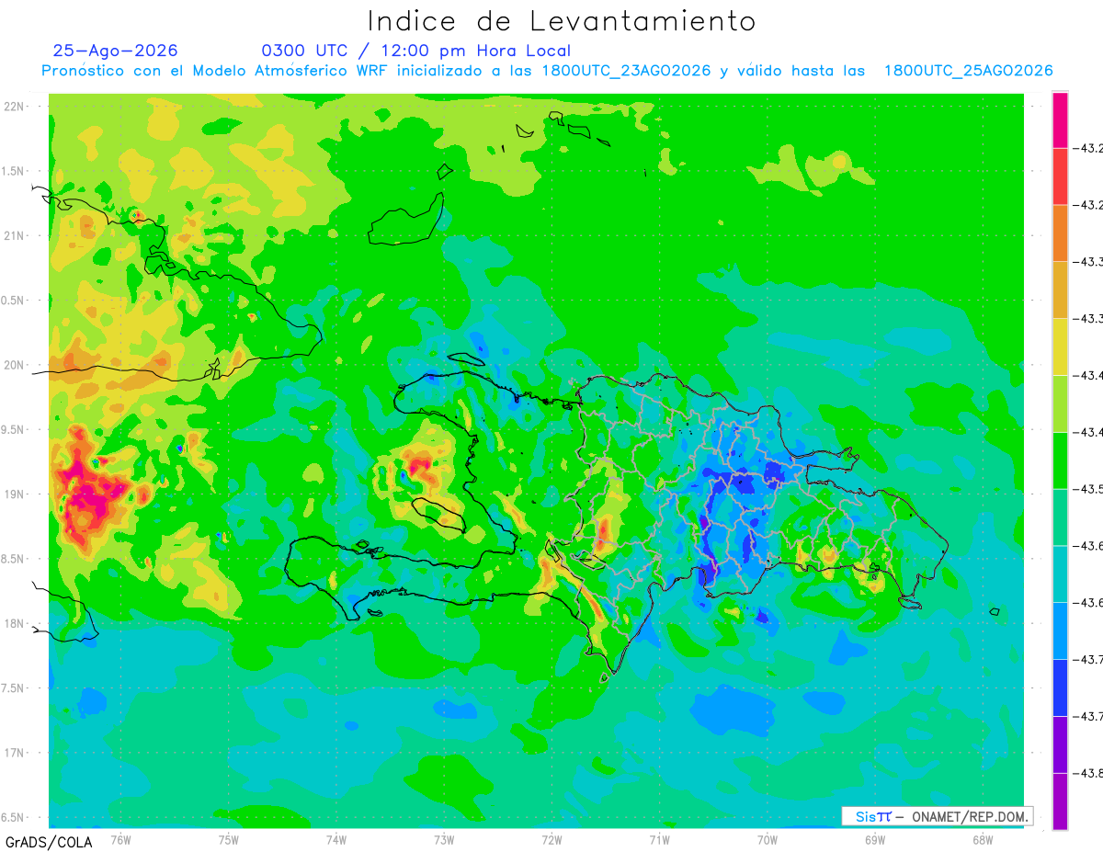1103x852 pixels.
Task: Click the '74W' longitude axis label
Action: pos(335,839)
